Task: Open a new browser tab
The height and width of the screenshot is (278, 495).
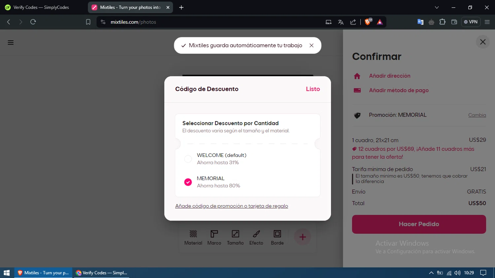Action: coord(181,7)
